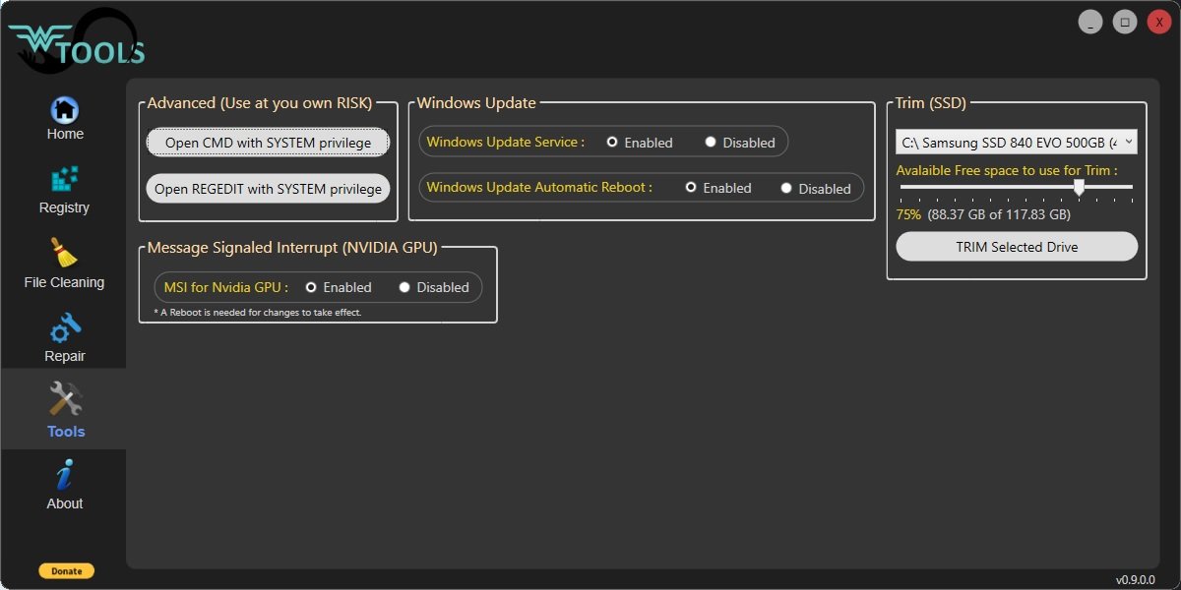Enable MSI for Nvidia GPU
This screenshot has height=590, width=1181.
click(x=311, y=288)
